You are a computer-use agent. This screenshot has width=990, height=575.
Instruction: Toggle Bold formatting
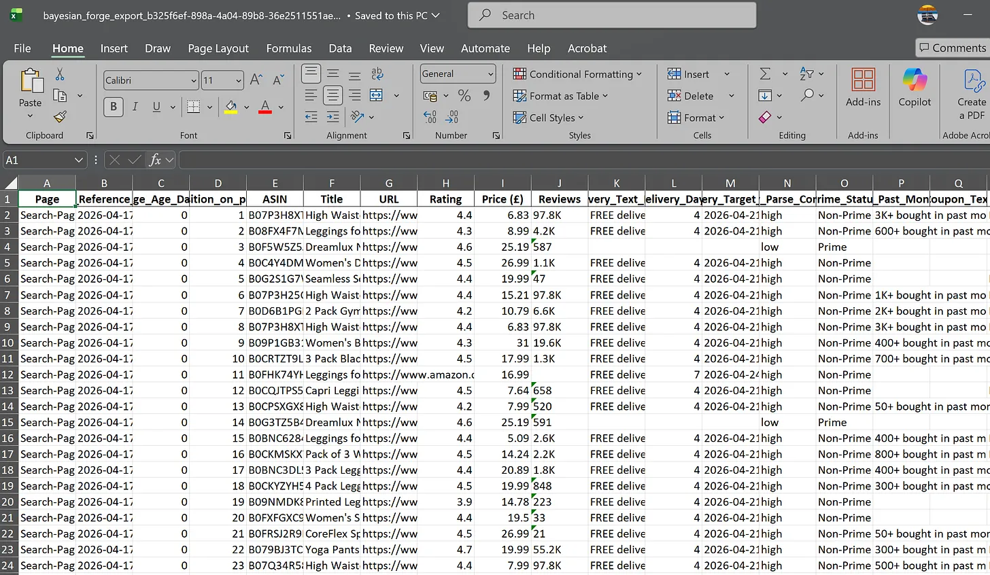point(114,107)
